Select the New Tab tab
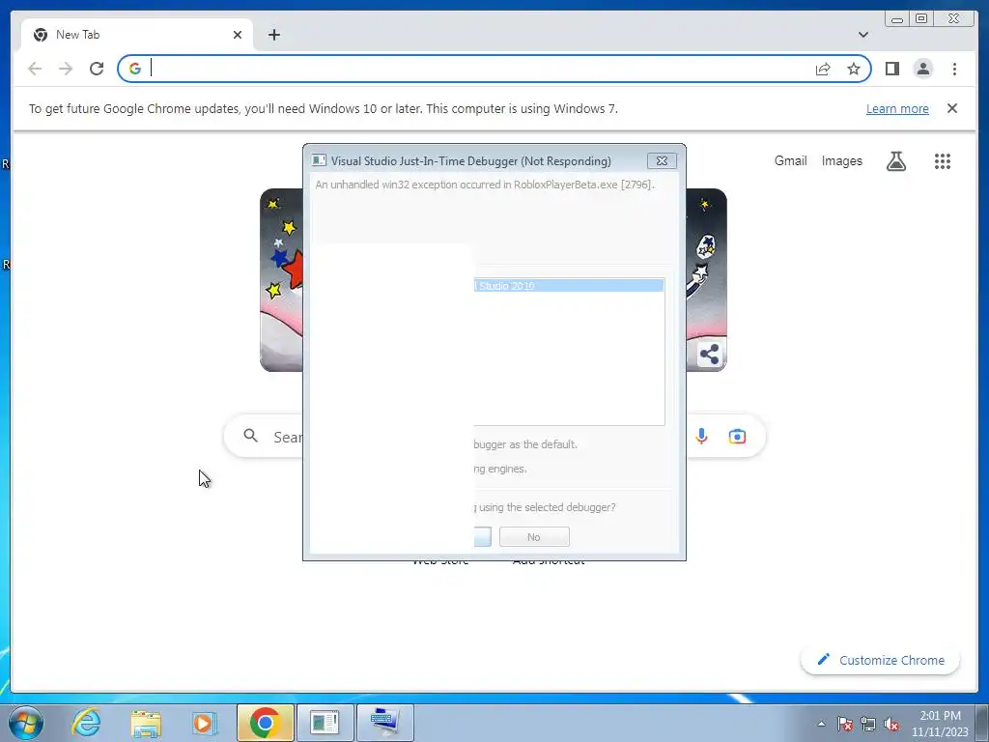This screenshot has height=742, width=989. point(137,35)
